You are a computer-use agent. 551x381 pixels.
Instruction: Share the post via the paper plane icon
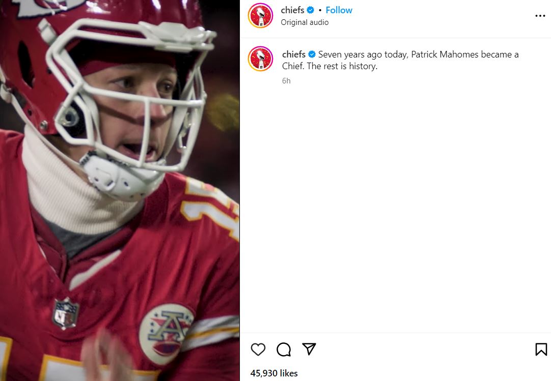309,349
